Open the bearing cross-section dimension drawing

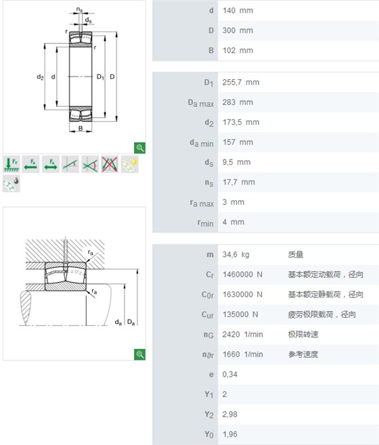(x=74, y=77)
